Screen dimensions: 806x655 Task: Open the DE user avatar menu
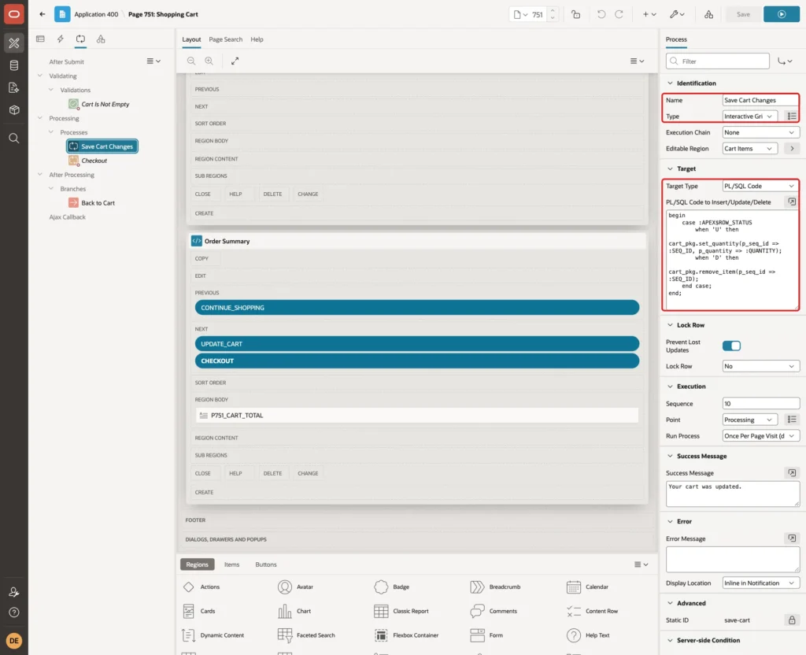tap(14, 641)
